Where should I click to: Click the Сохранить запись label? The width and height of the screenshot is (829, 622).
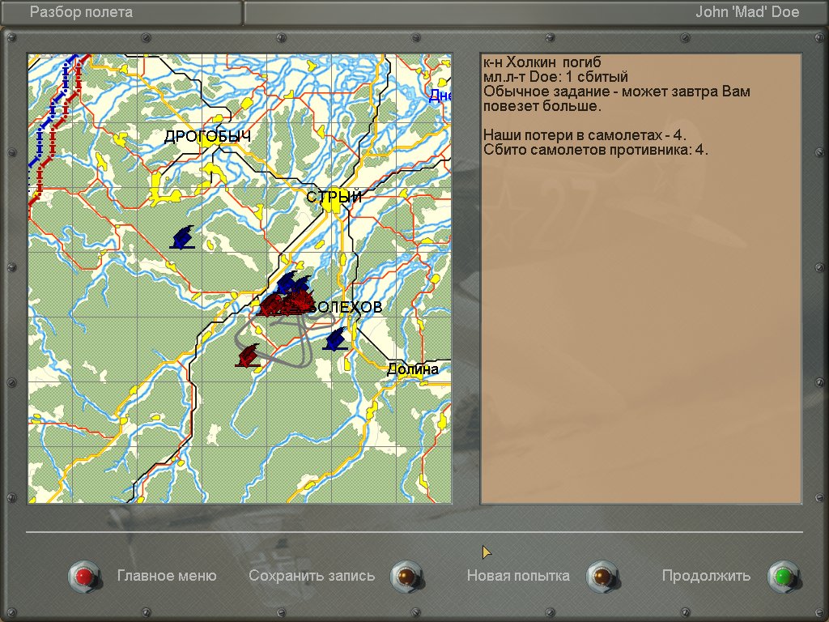tap(312, 576)
